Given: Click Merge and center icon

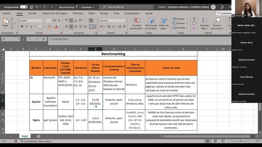Looking at the screenshot, I should [x=91, y=27].
